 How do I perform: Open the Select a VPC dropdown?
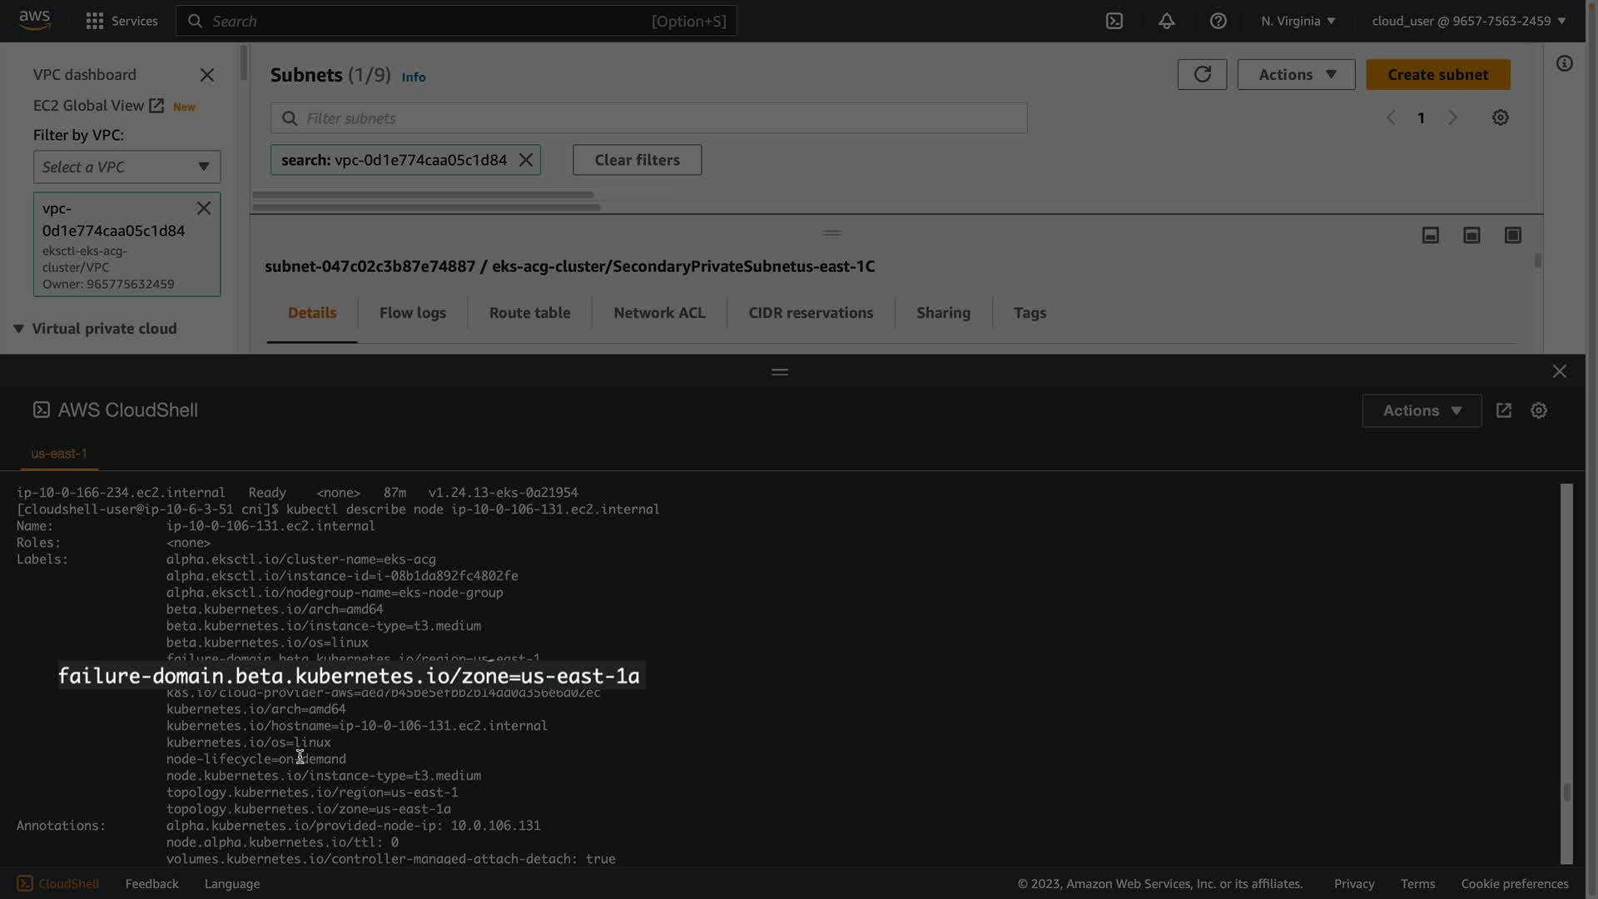[127, 166]
